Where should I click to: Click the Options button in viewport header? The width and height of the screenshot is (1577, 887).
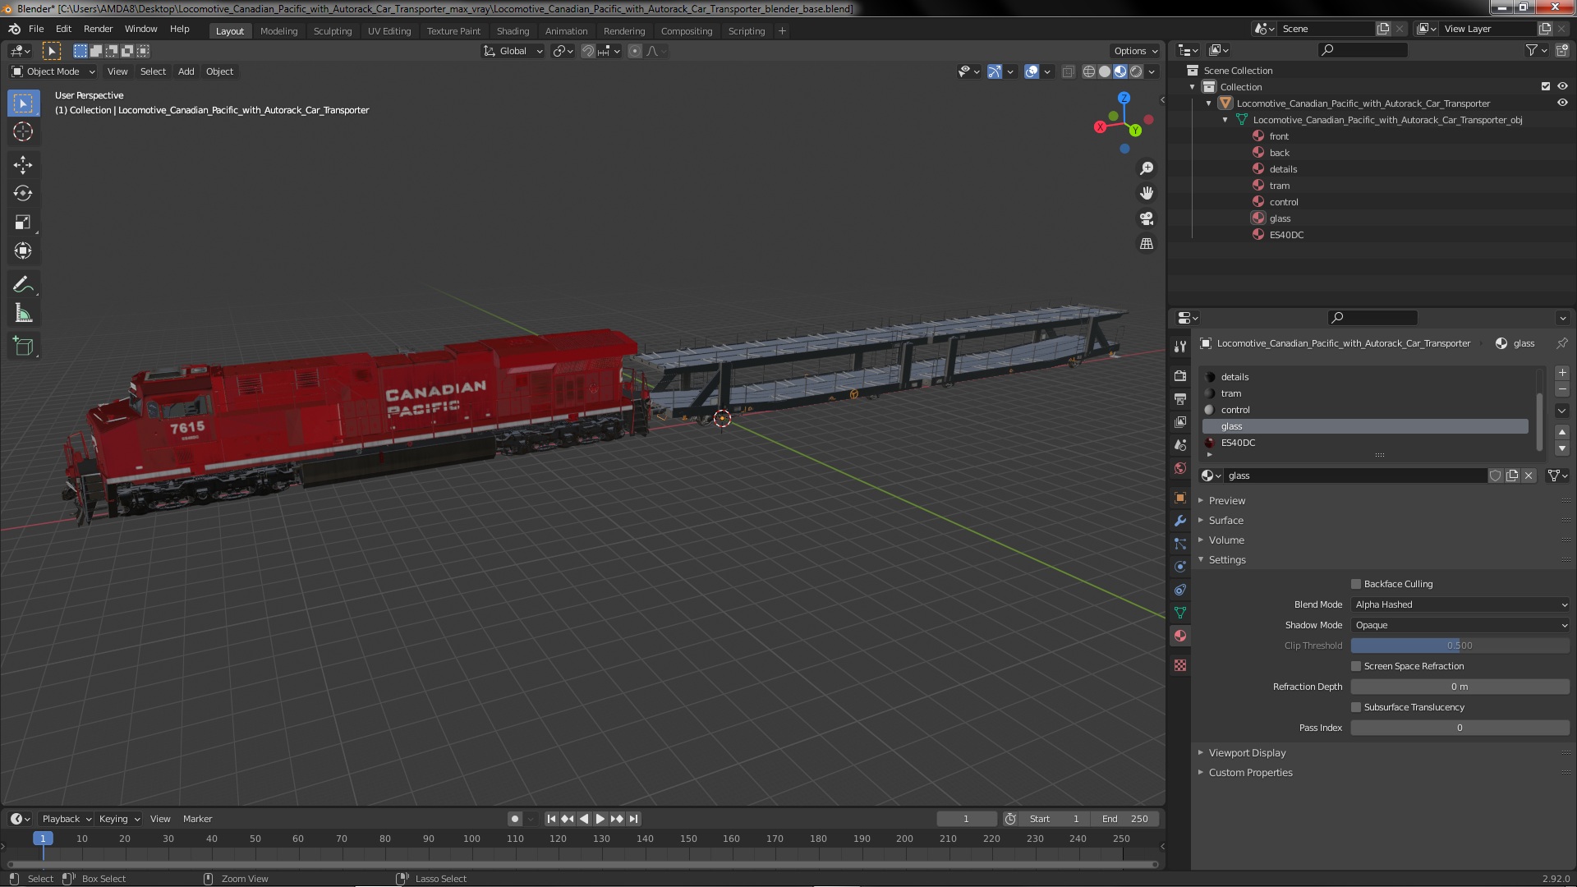[1135, 51]
